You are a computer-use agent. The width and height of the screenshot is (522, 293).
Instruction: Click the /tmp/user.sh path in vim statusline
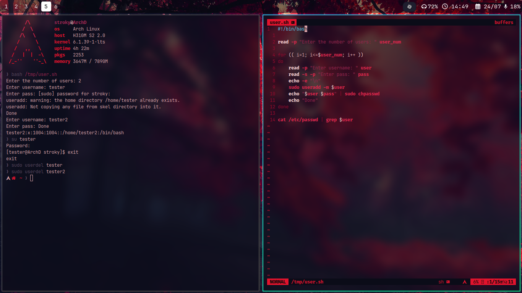(307, 282)
